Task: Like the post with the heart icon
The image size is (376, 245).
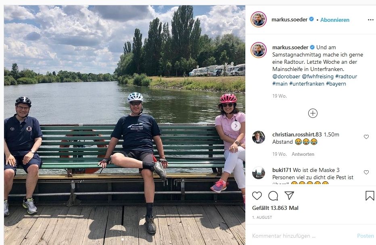Action: point(257,196)
